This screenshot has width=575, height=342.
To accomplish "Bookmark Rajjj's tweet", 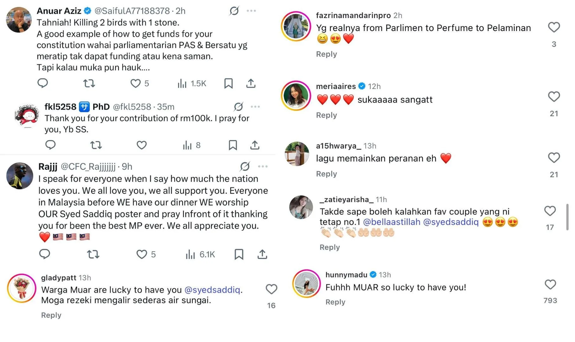I will point(239,254).
